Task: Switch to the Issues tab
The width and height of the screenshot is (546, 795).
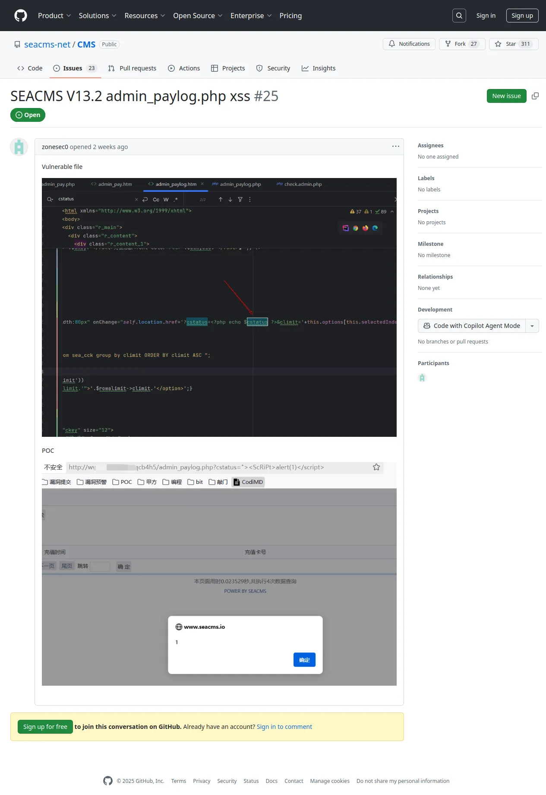Action: pos(75,68)
